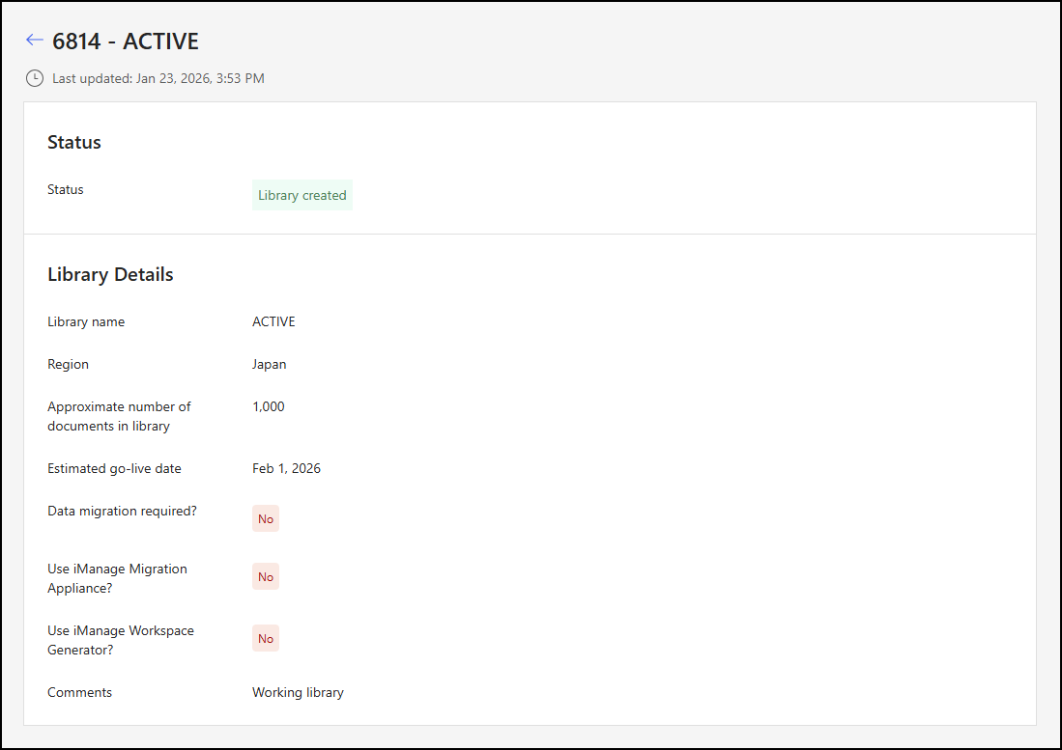Viewport: 1062px width, 750px height.
Task: Click the blue navigation arrow icon
Action: tap(34, 40)
